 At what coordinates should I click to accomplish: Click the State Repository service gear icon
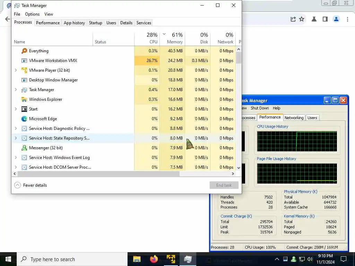click(24, 138)
